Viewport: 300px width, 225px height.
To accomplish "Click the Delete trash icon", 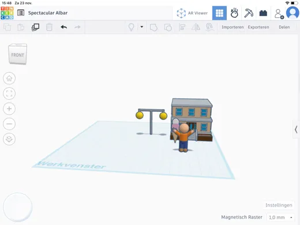I will click(49, 27).
